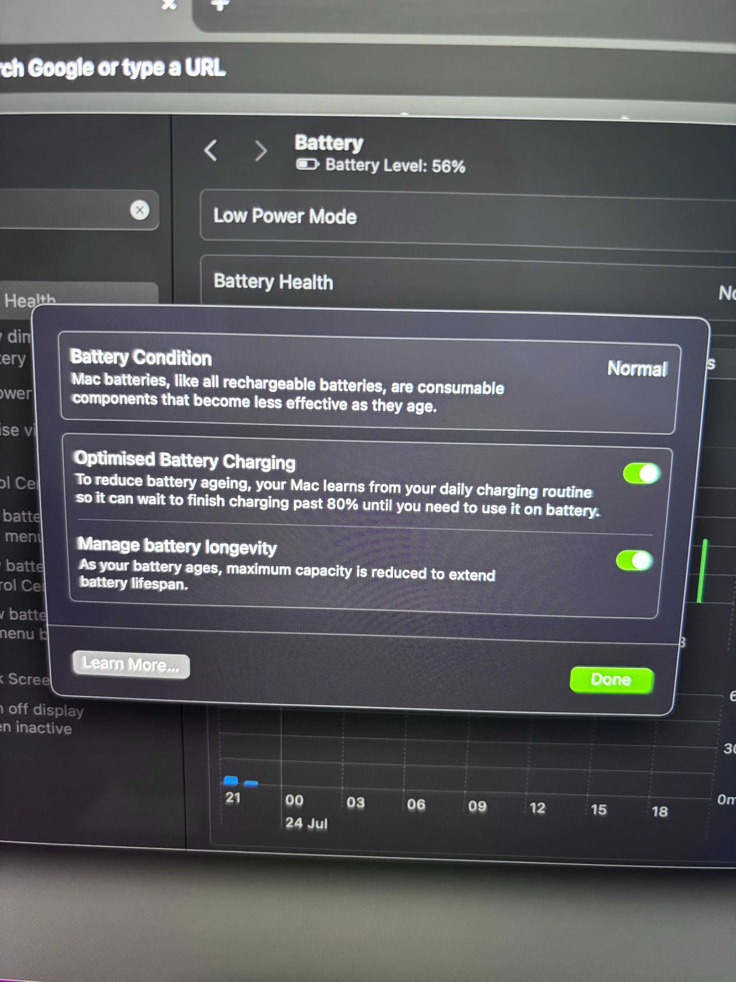Click the 24 Jul date label
The image size is (736, 982).
306,823
